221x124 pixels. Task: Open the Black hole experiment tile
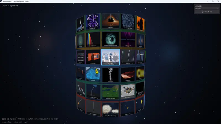110,21
